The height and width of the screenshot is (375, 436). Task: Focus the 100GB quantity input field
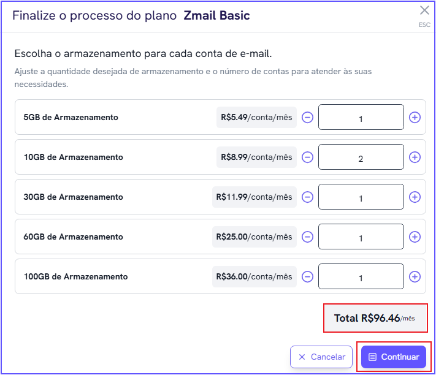361,277
